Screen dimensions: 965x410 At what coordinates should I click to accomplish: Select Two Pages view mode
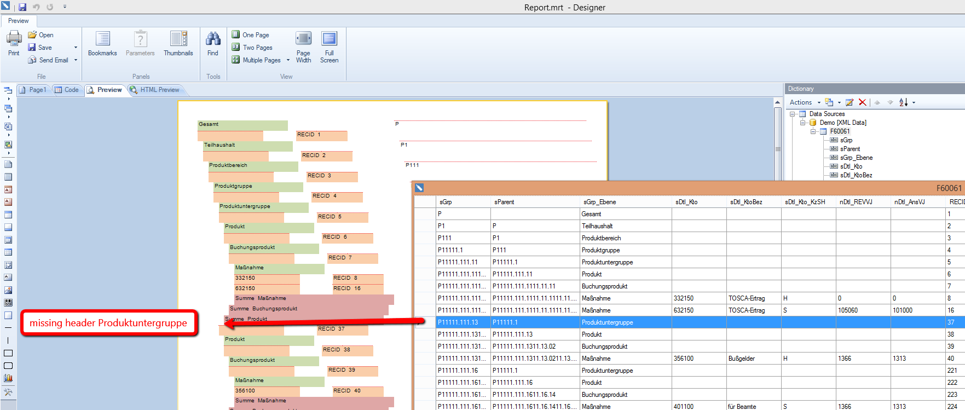(252, 48)
